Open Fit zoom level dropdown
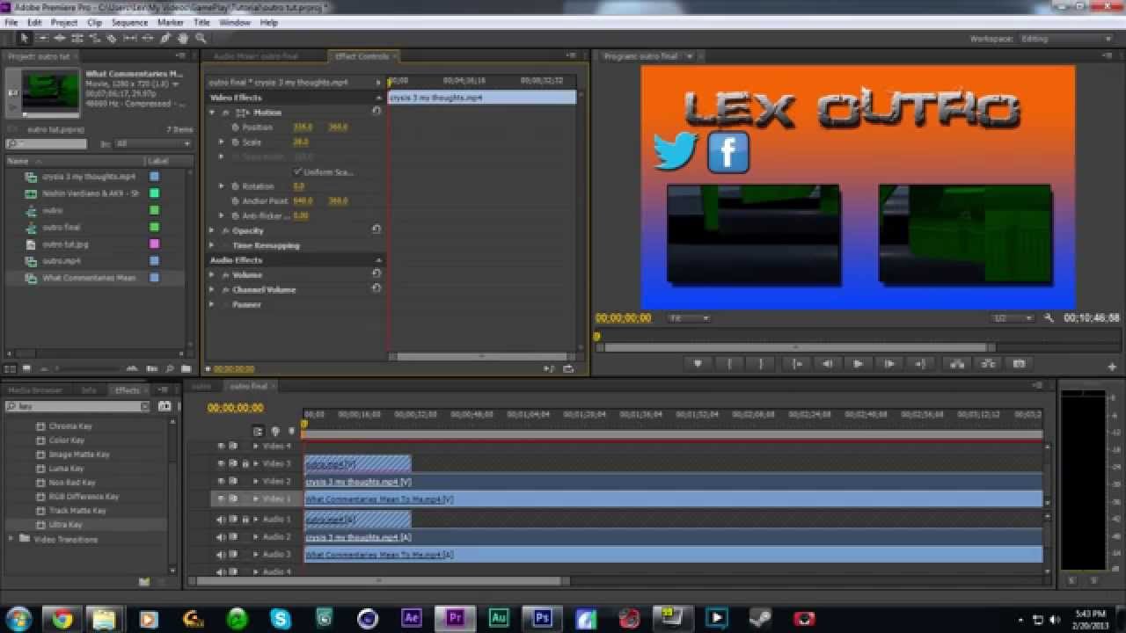This screenshot has height=633, width=1126. (689, 317)
